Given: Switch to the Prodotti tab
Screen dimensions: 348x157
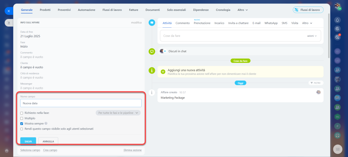Looking at the screenshot, I should 45,10.
